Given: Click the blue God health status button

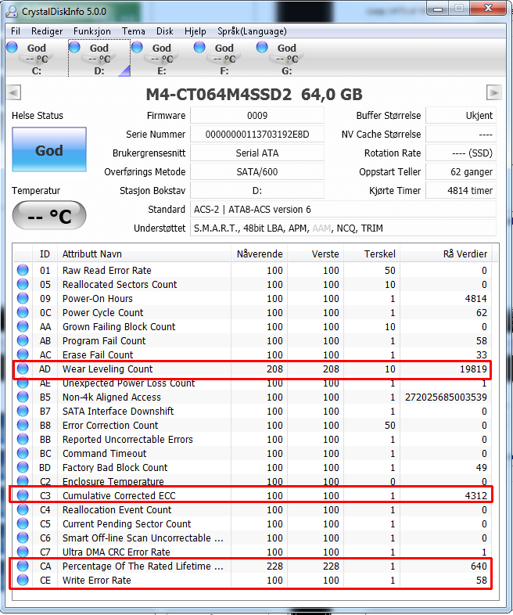Looking at the screenshot, I should pyautogui.click(x=49, y=149).
